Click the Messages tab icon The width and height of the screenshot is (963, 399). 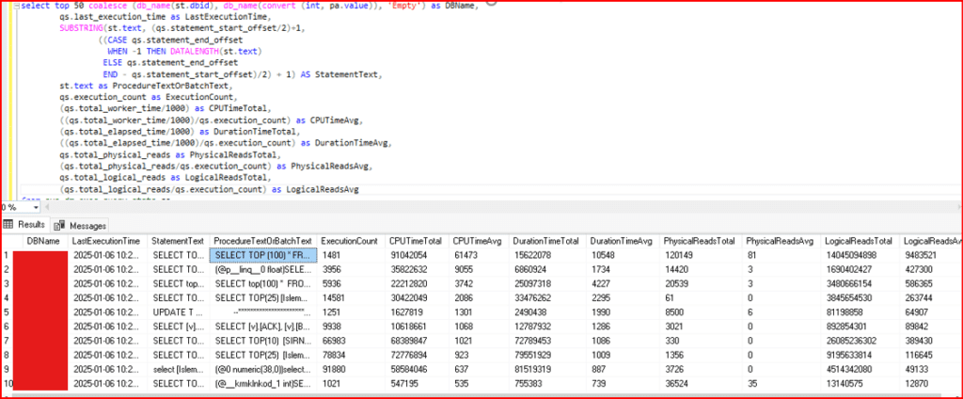(59, 226)
